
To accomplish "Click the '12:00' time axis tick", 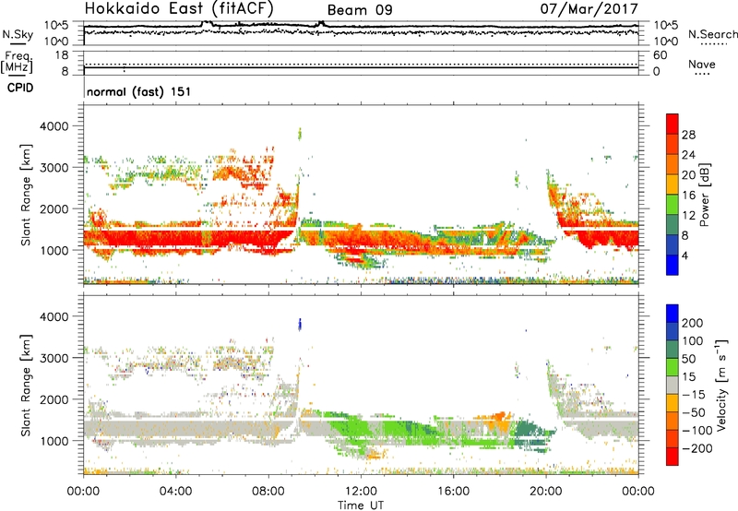I will pyautogui.click(x=361, y=492).
